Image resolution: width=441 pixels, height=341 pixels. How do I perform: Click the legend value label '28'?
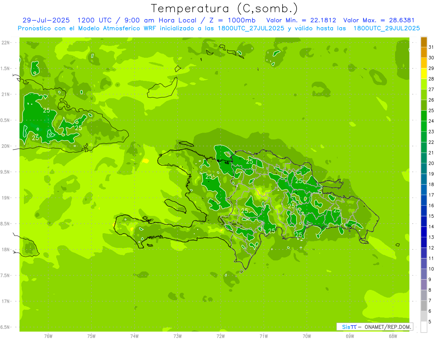tap(431, 79)
